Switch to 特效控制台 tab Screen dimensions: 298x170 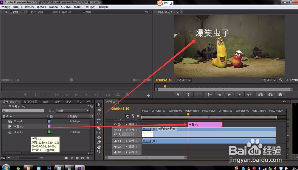38,12
